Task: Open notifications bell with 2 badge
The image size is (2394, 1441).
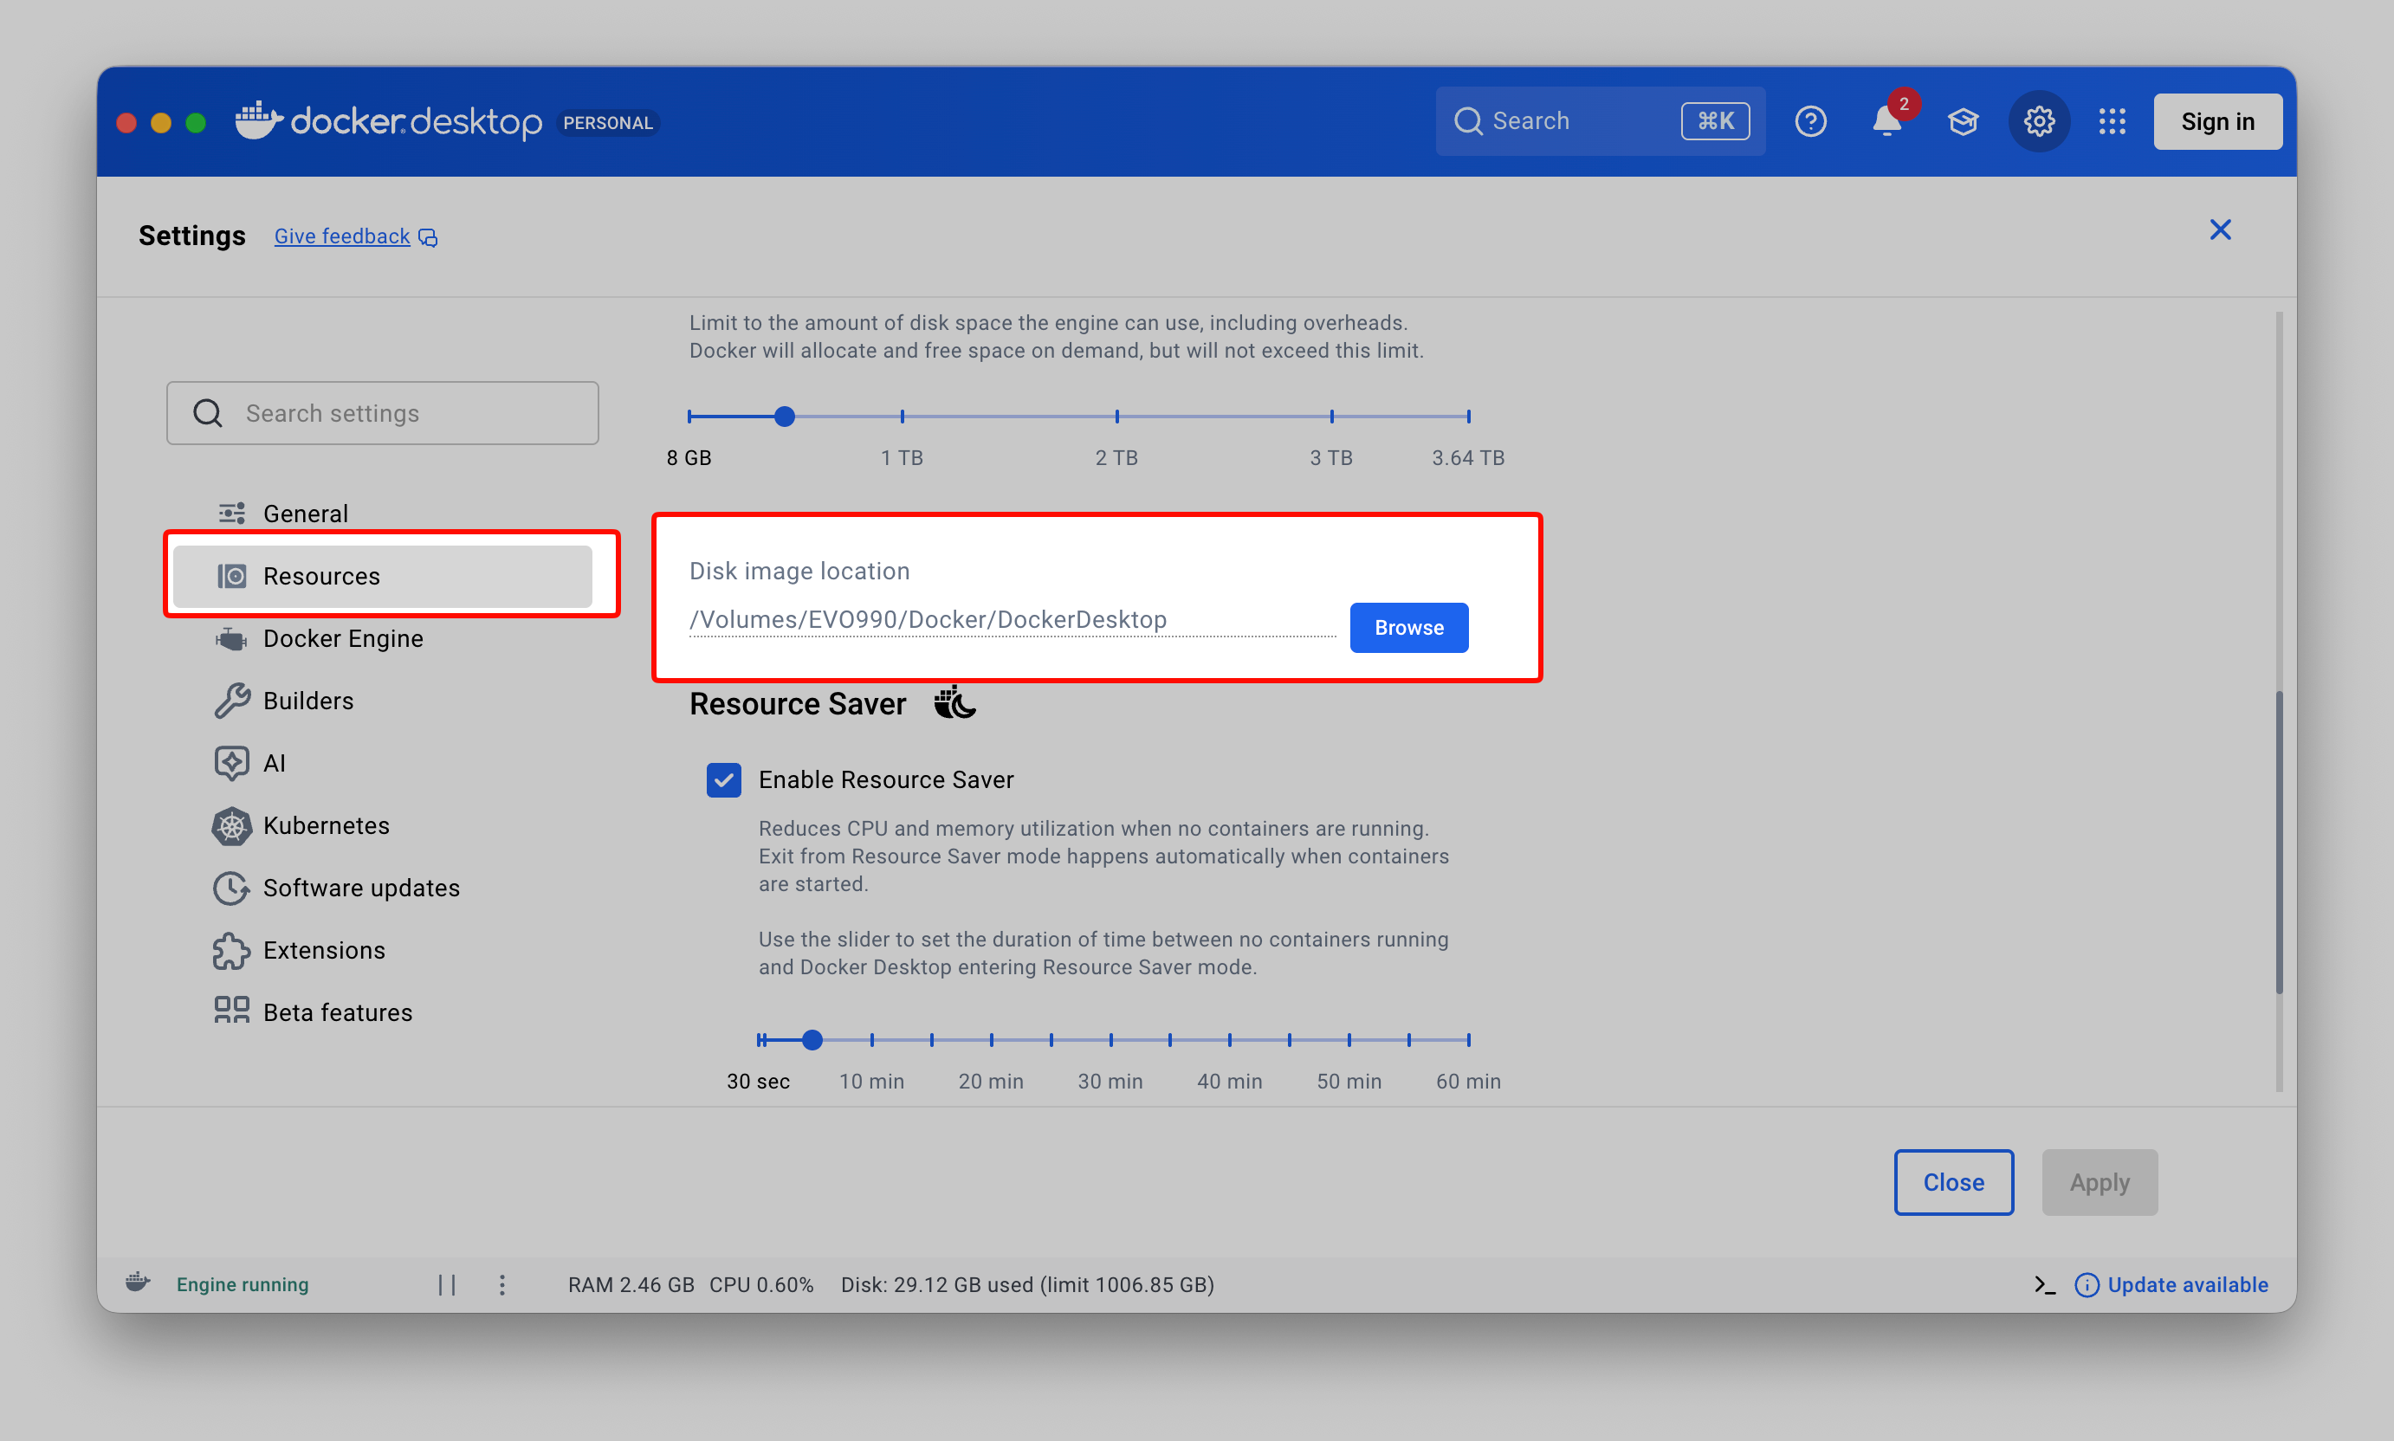Action: [1887, 121]
